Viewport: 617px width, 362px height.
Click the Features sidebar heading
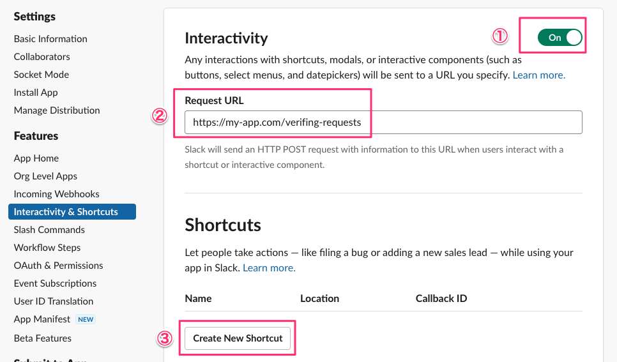pyautogui.click(x=36, y=136)
